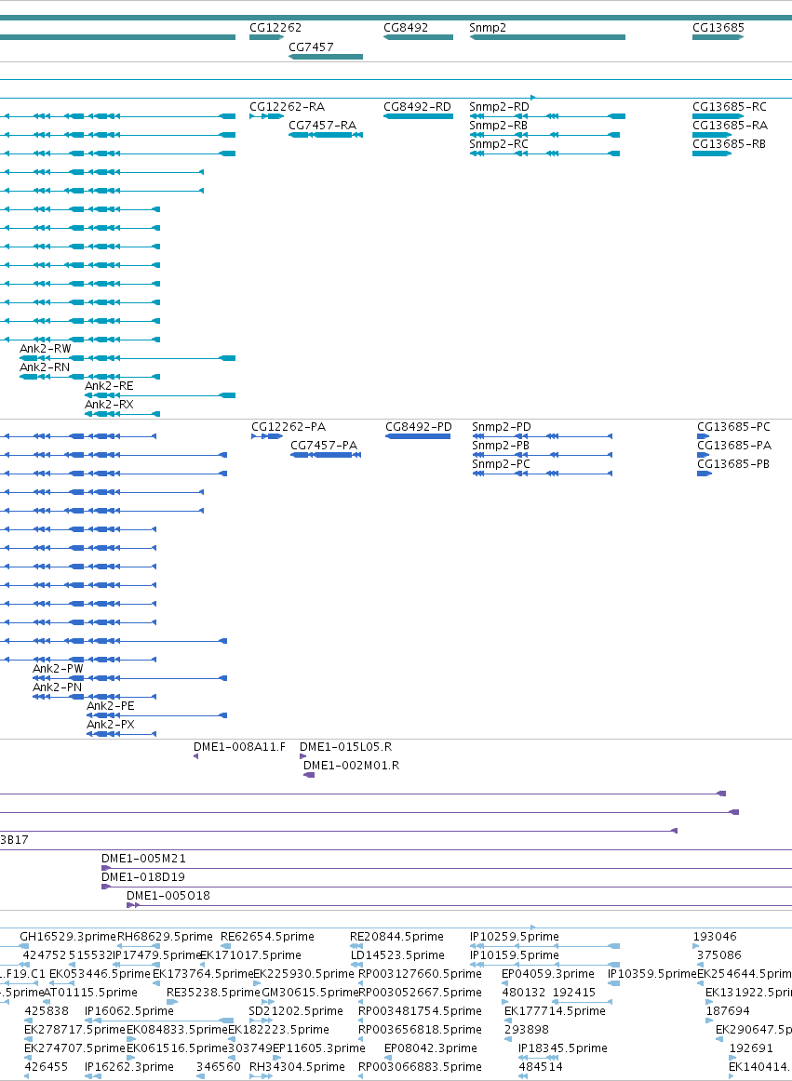
Task: Select the Snmp2 gene label
Action: [488, 28]
